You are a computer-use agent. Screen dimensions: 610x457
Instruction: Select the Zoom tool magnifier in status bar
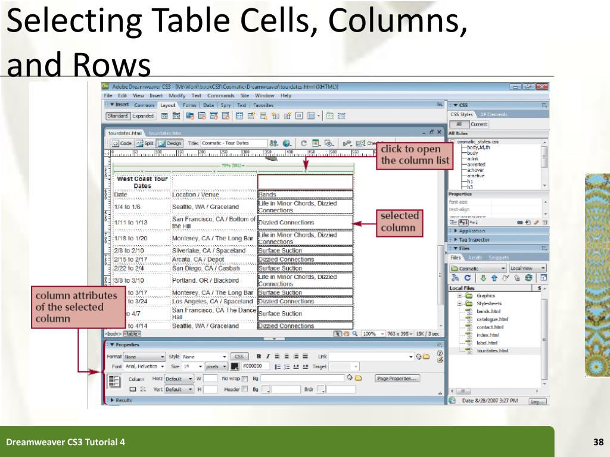pos(355,334)
